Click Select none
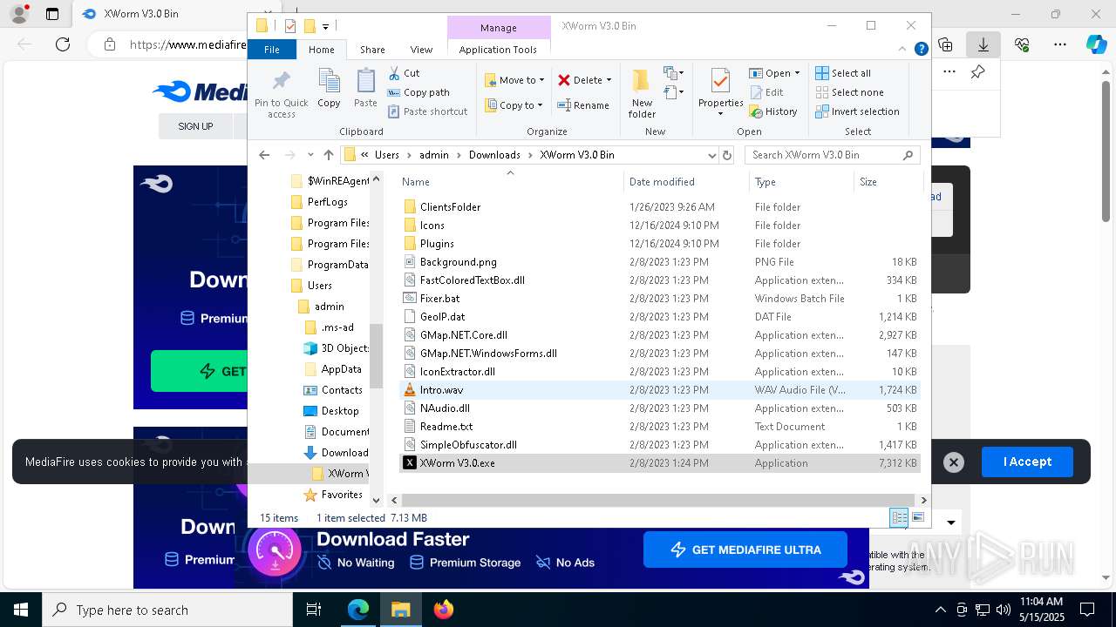Screen dimensions: 1116x627 pos(849,92)
